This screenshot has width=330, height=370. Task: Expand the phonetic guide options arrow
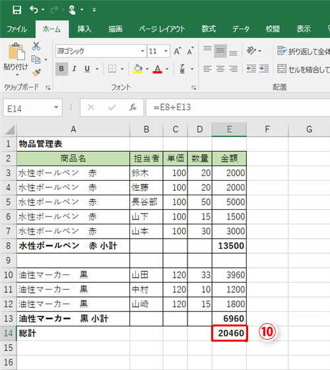[x=192, y=69]
